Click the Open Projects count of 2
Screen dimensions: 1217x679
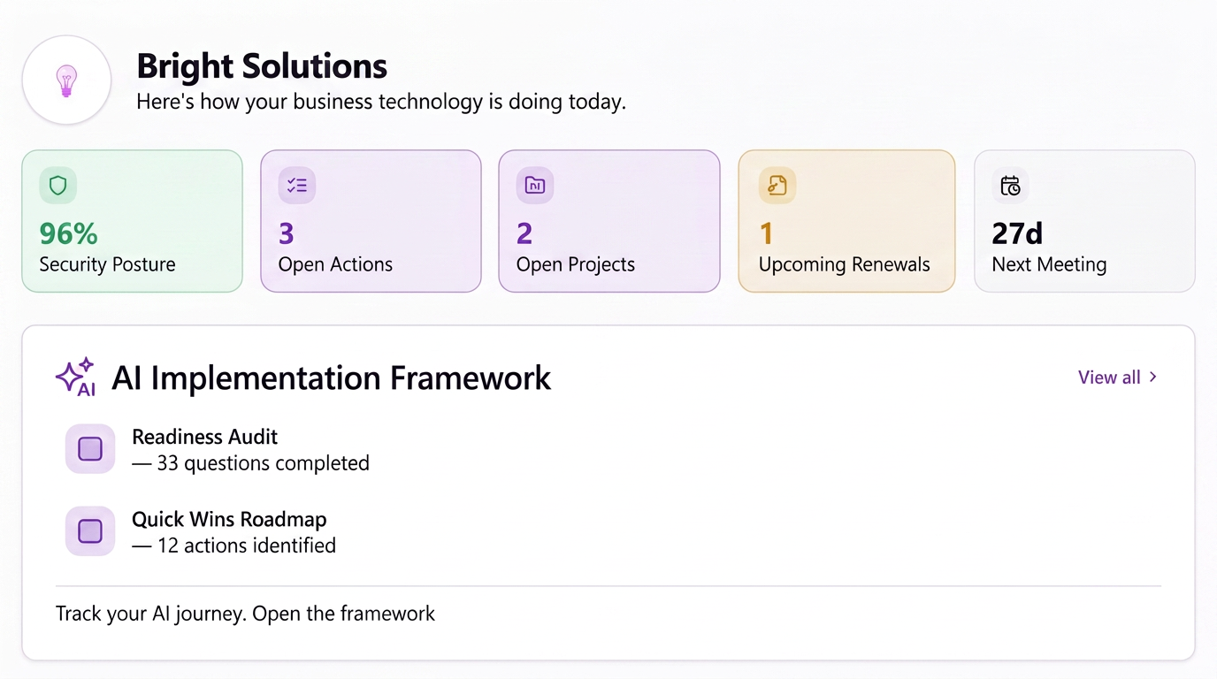click(524, 233)
